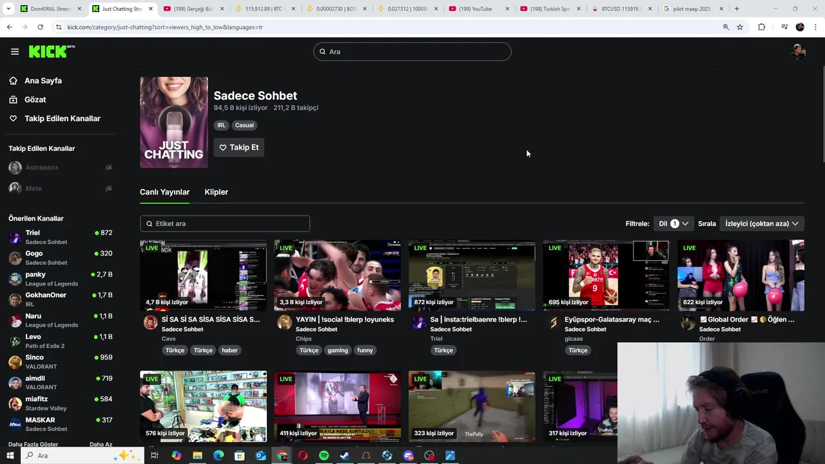Click the Casual category tag
Image resolution: width=825 pixels, height=464 pixels.
(x=244, y=125)
